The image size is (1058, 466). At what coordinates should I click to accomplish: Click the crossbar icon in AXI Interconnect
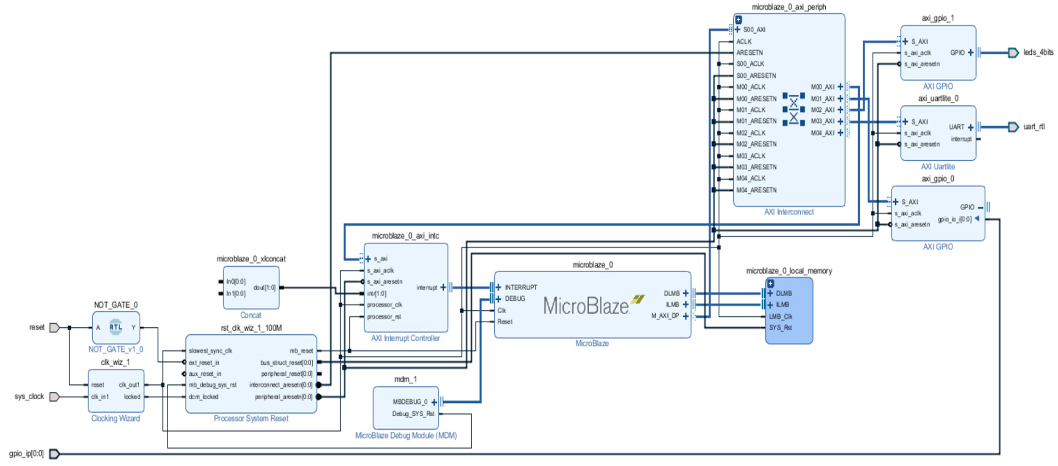coord(794,110)
